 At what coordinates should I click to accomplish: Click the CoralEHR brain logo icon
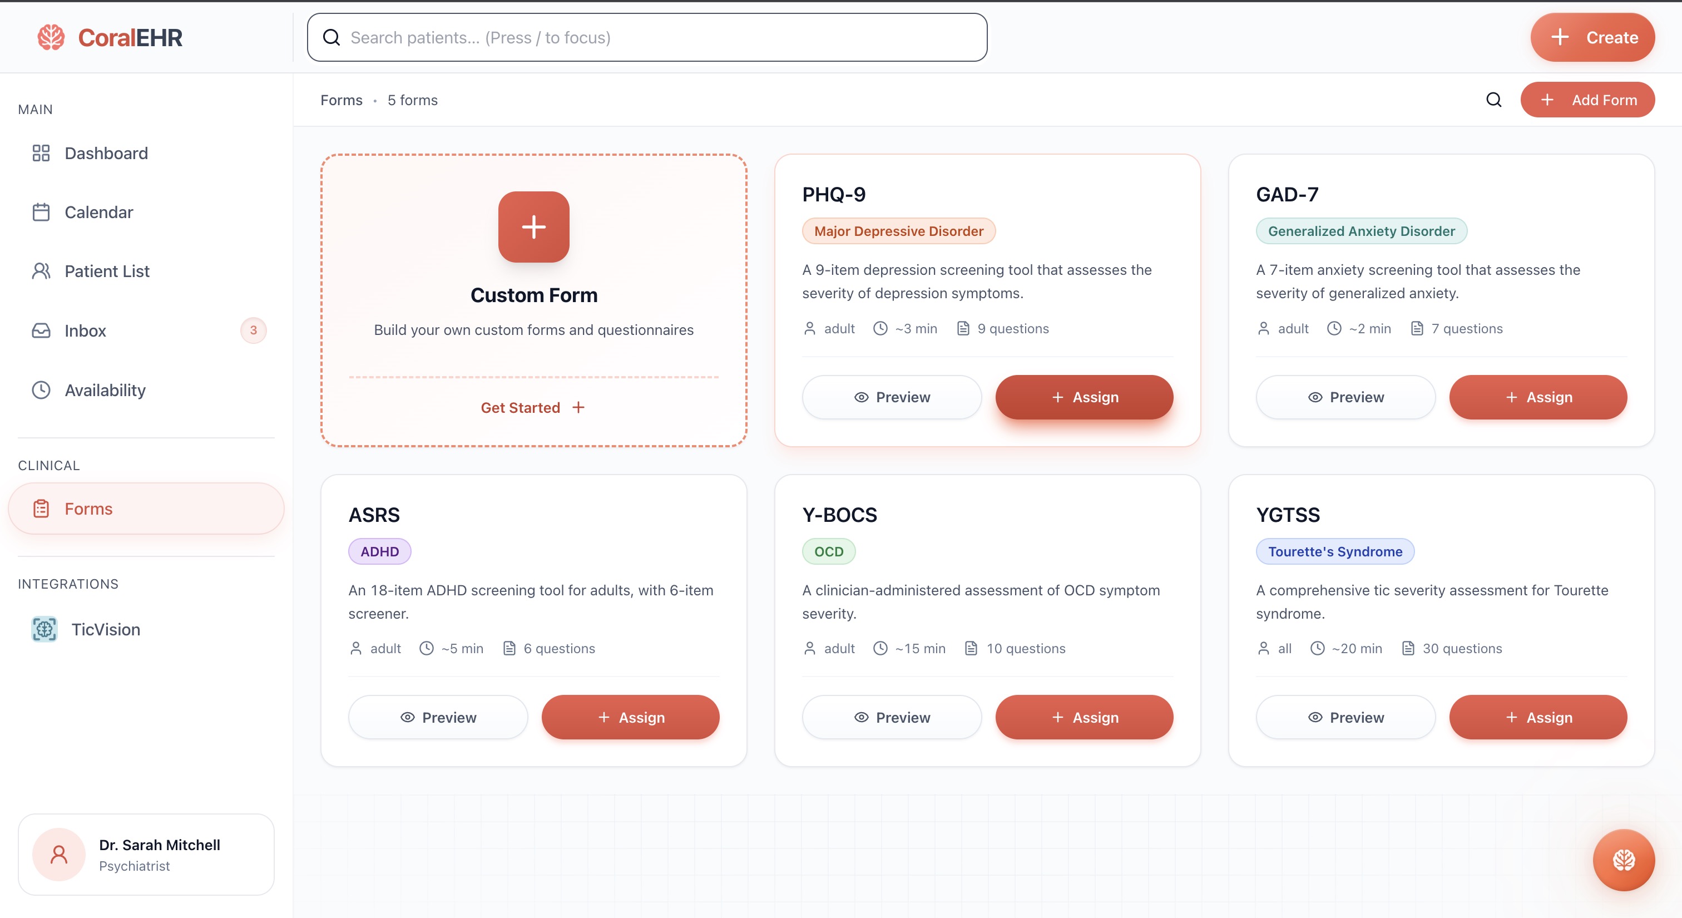tap(51, 37)
